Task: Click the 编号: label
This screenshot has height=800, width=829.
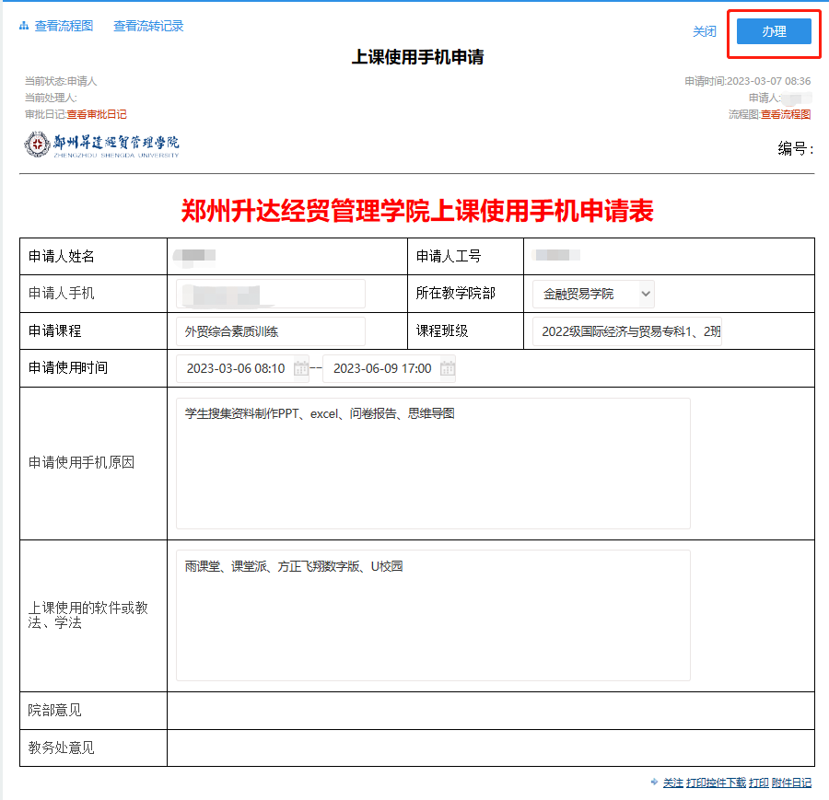Action: click(796, 148)
